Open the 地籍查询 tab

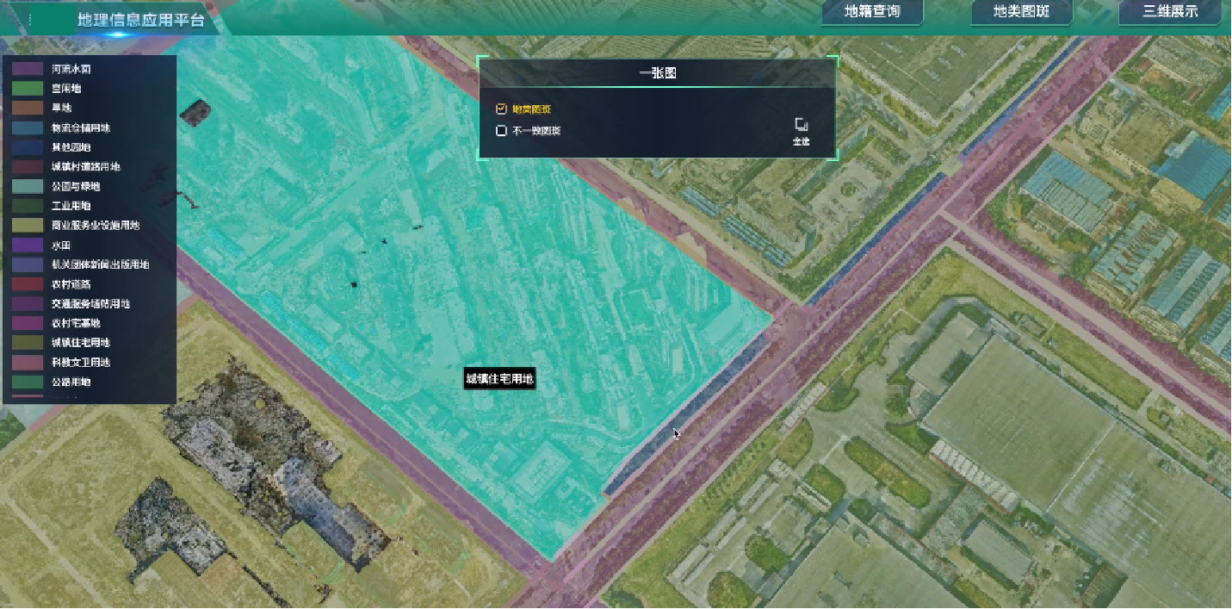pos(871,12)
